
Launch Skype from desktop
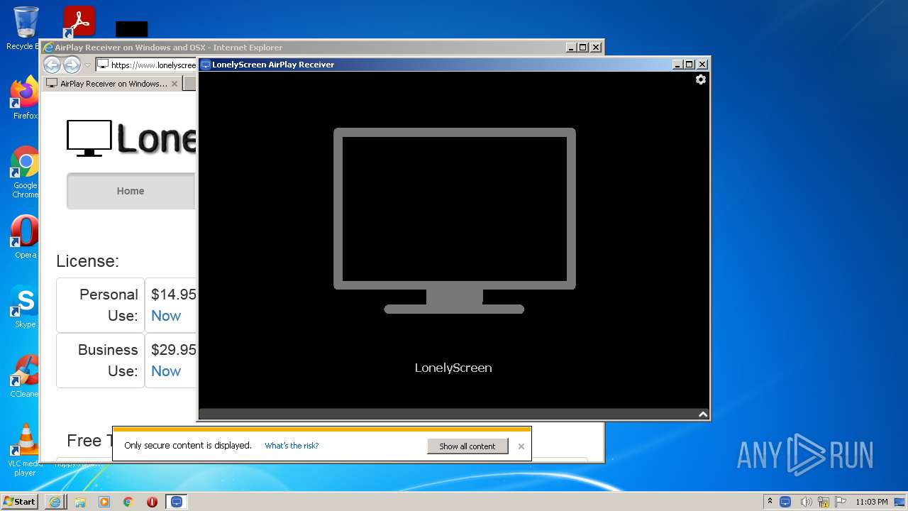click(25, 307)
